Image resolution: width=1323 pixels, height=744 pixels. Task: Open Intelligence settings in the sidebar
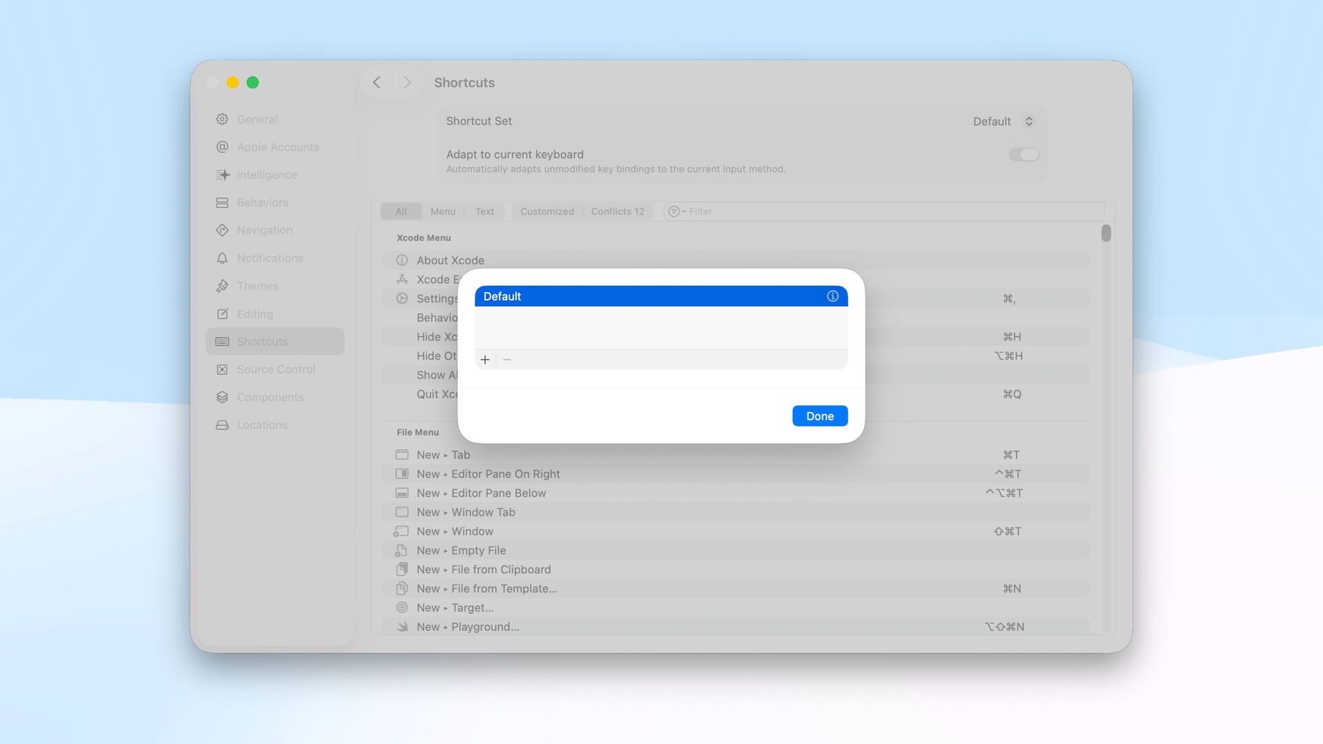(x=267, y=175)
